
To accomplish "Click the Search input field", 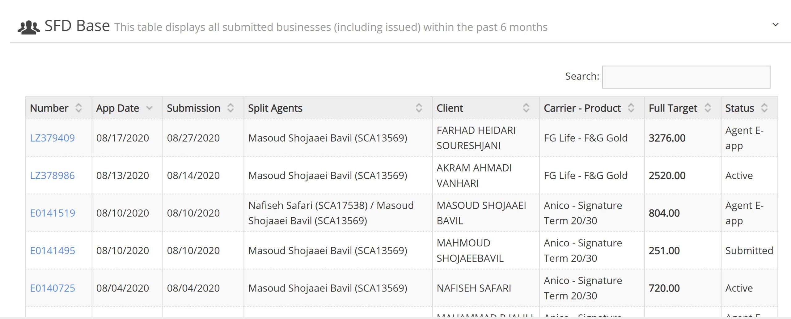I will [686, 77].
